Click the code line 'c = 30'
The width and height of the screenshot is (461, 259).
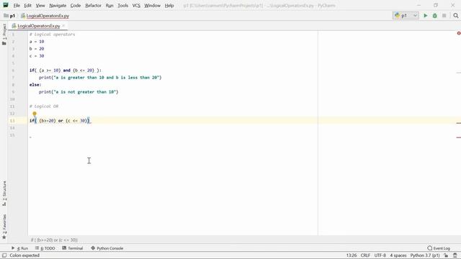(x=37, y=56)
